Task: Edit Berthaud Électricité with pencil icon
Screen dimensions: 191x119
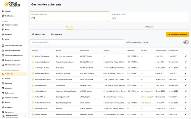Action: coord(185,74)
